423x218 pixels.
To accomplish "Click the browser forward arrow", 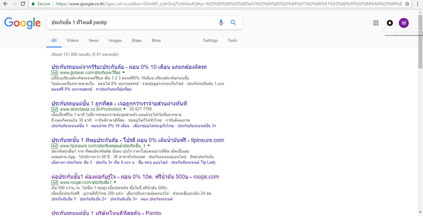I will click(x=14, y=4).
